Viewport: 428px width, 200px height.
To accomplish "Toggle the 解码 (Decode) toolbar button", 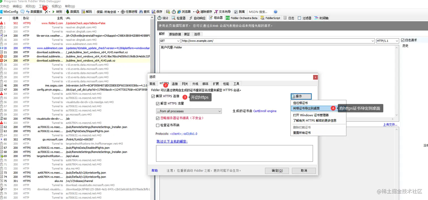I will 87,12.
